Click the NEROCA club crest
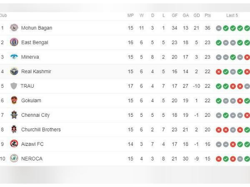Viewport: 250px width, 187px height. click(14, 158)
